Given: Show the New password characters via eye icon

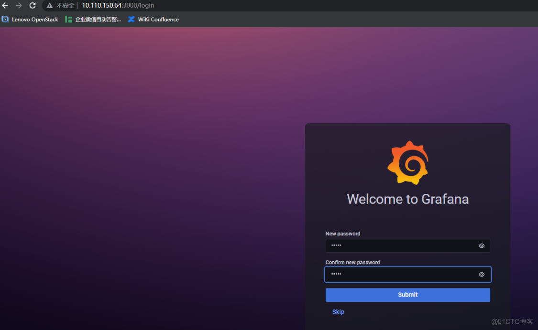Looking at the screenshot, I should 482,245.
